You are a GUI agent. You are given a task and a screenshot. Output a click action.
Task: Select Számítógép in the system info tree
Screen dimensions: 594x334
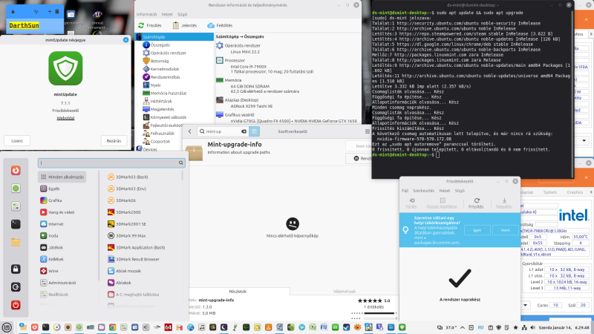(174, 36)
